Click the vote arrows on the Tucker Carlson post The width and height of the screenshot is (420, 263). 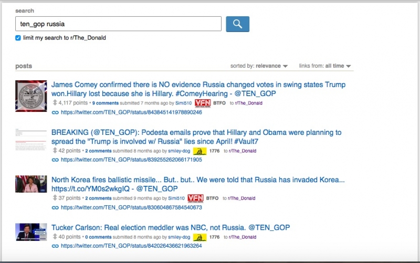tap(54, 237)
